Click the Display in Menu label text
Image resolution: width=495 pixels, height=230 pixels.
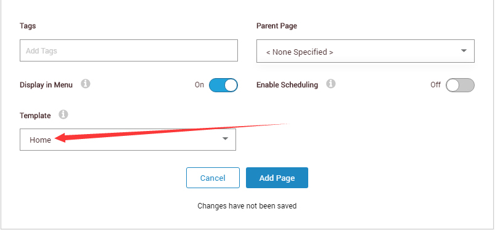(x=46, y=85)
